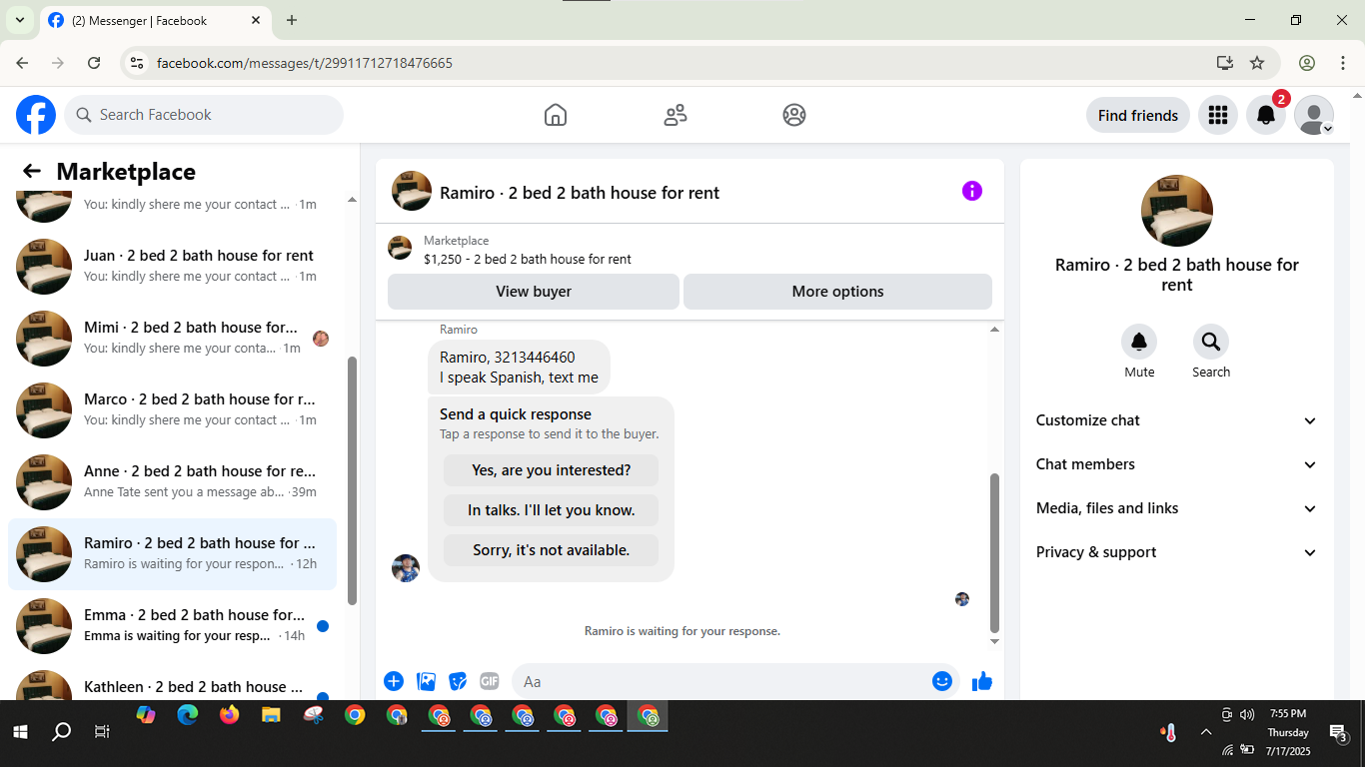Open Windows taskbar search
The width and height of the screenshot is (1365, 767).
tap(62, 732)
